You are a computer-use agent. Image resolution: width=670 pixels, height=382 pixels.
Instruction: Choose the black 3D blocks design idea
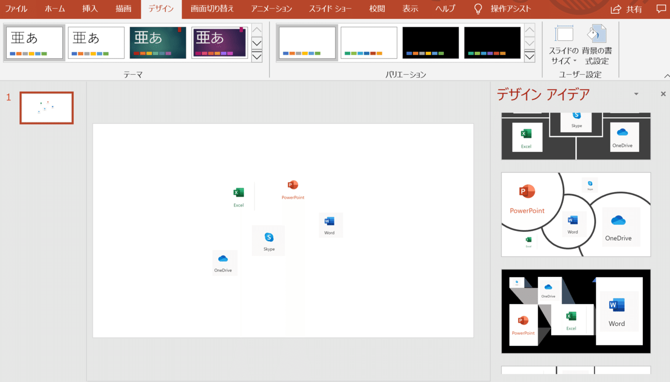tap(576, 311)
